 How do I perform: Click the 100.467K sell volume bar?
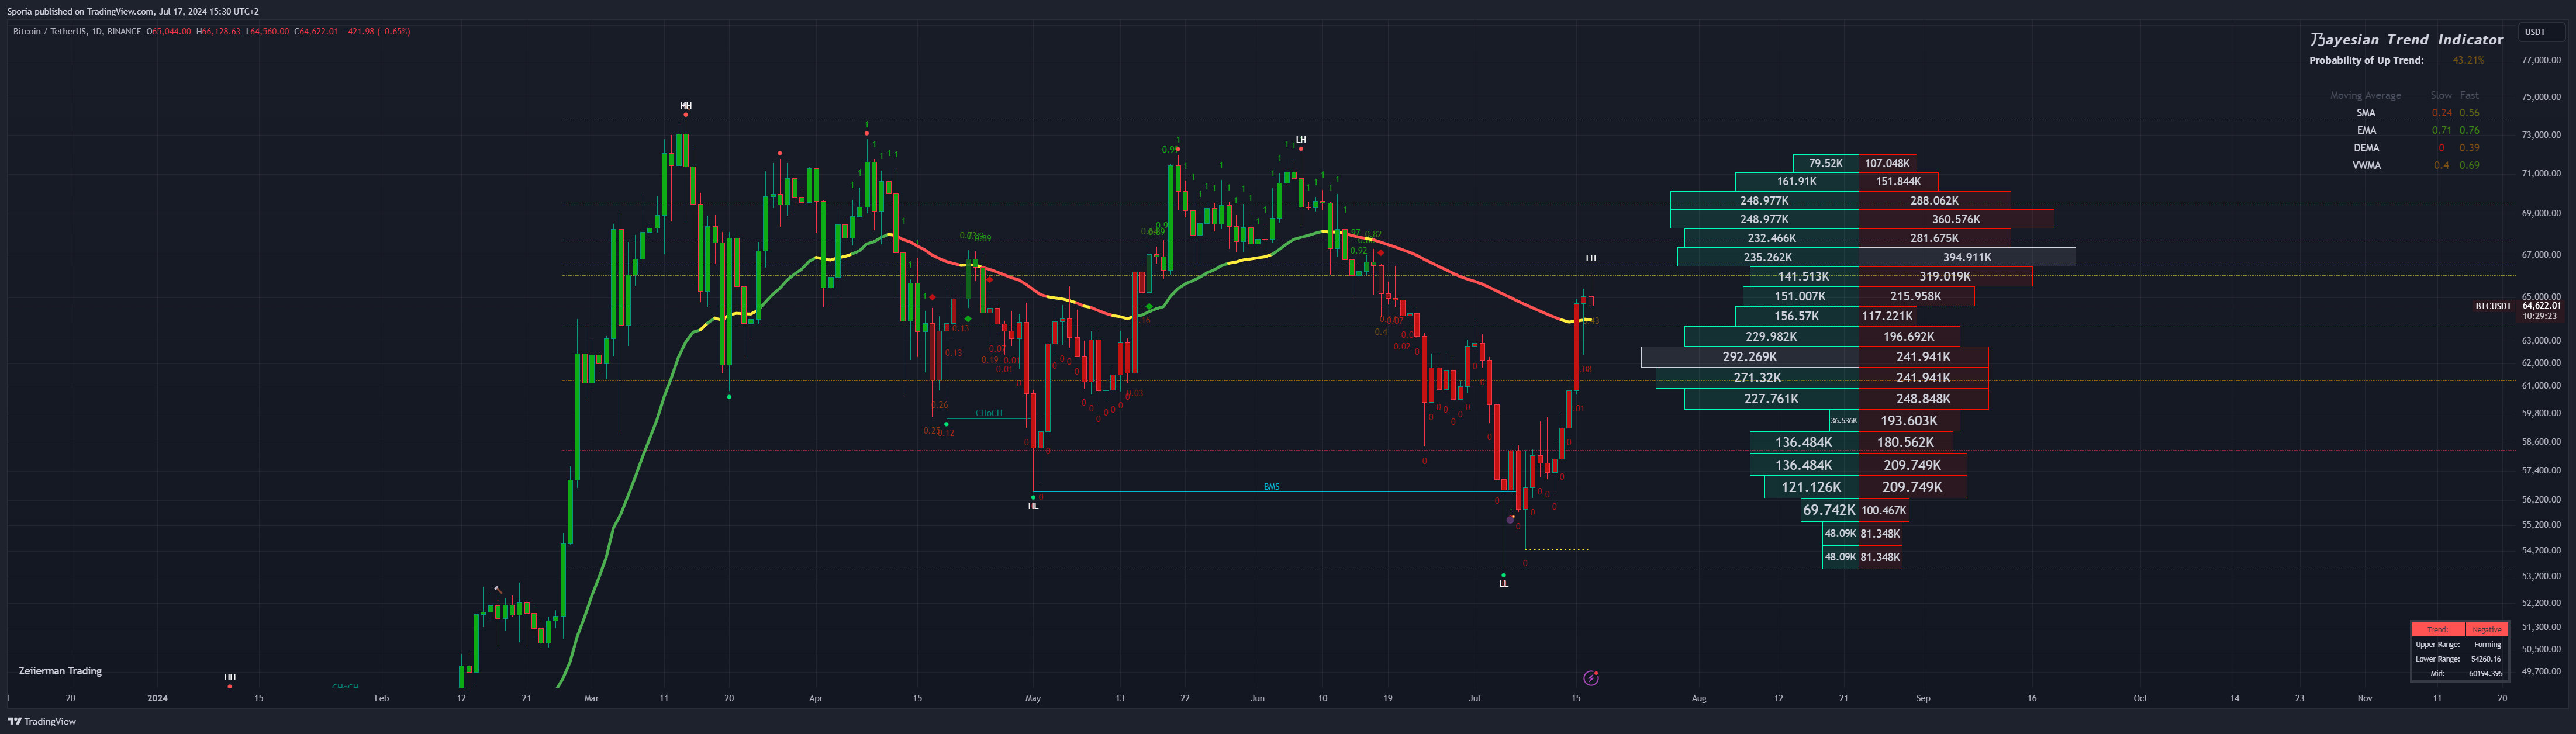[1884, 510]
